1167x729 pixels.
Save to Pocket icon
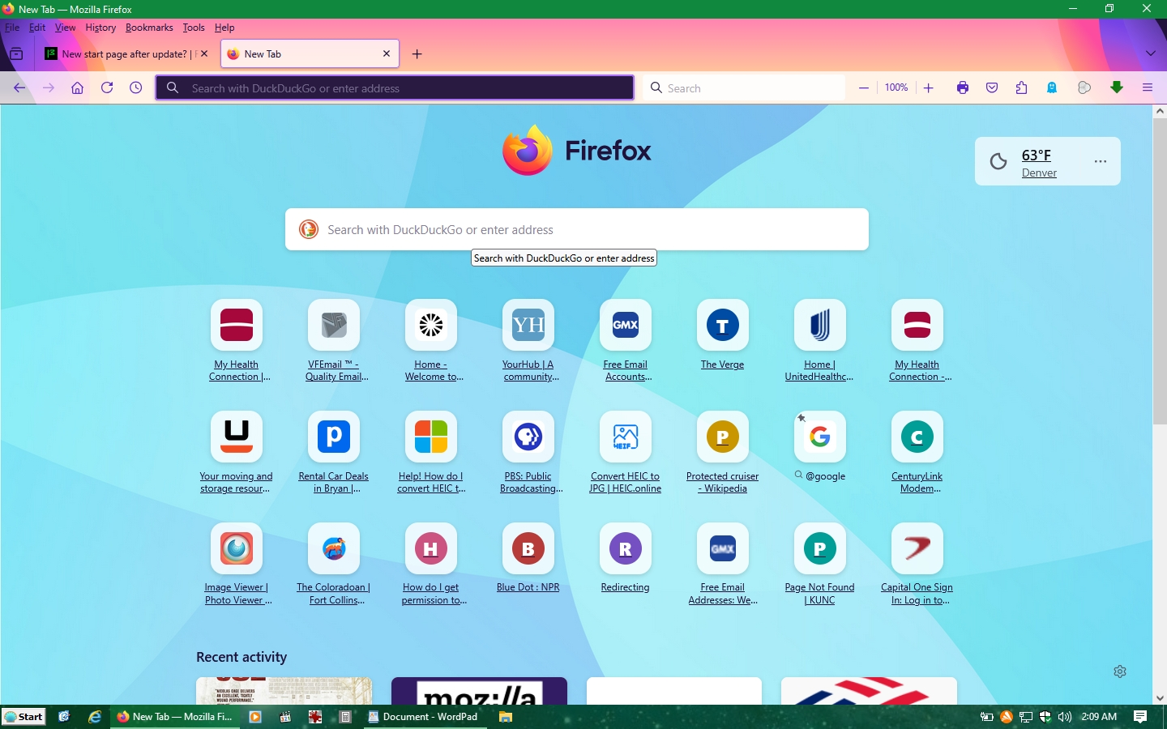[992, 87]
